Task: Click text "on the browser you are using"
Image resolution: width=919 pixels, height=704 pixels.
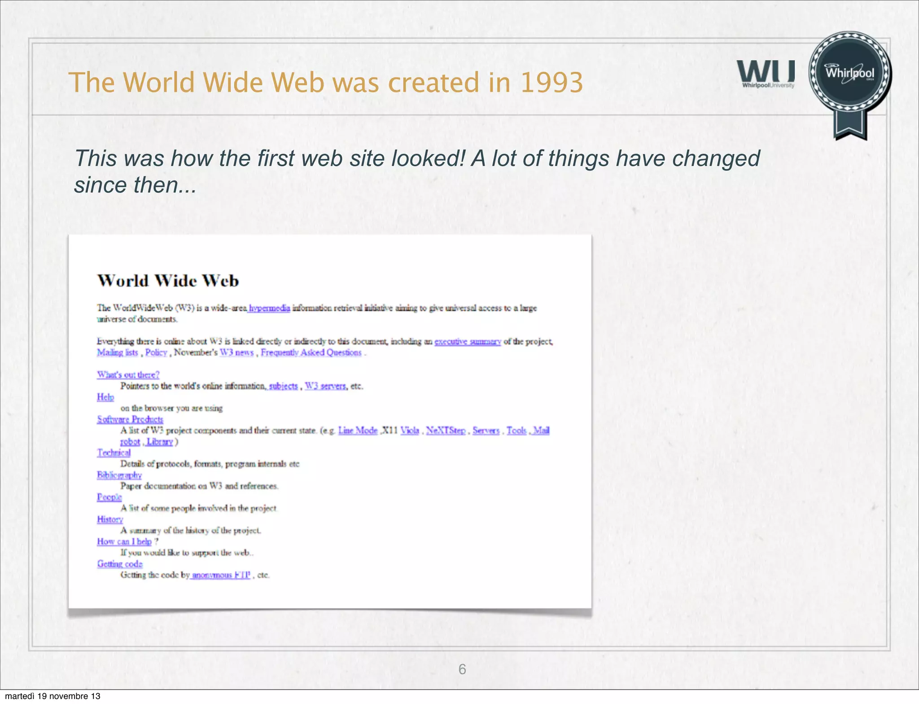Action: [172, 408]
